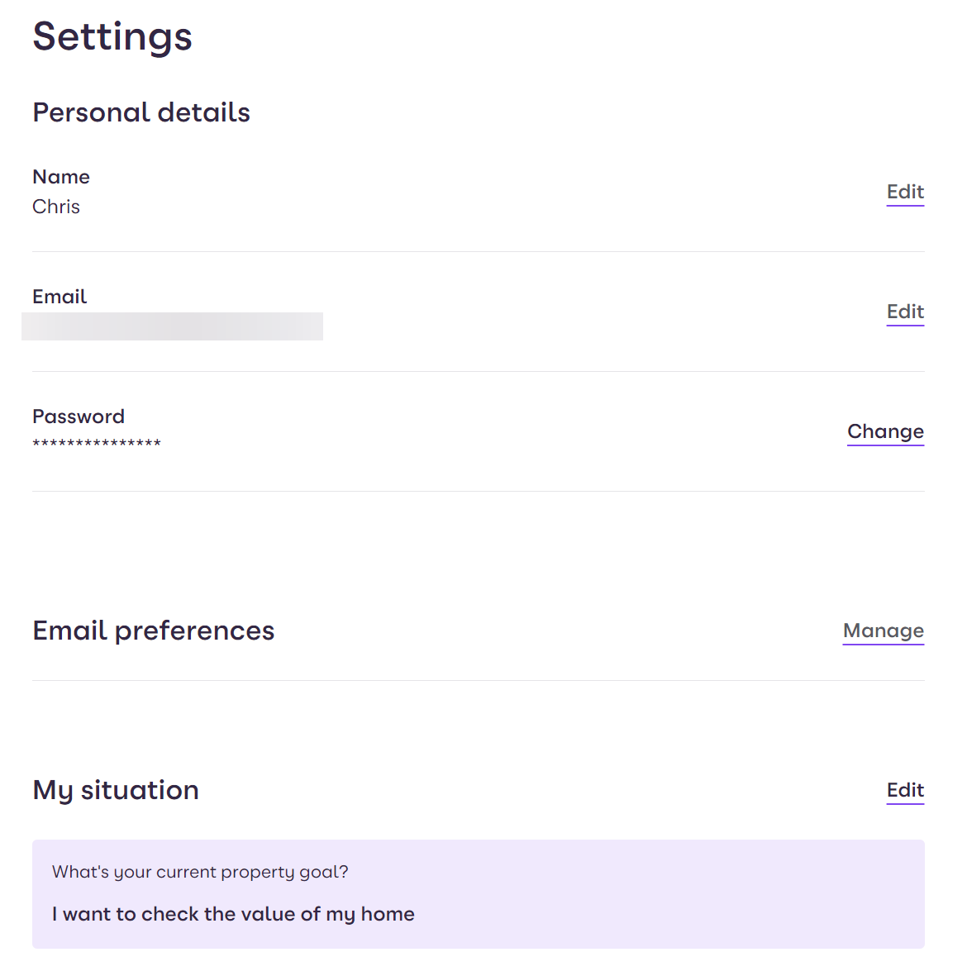Viewport: 967px width, 971px height.
Task: Click Change next to Password
Action: coord(885,431)
